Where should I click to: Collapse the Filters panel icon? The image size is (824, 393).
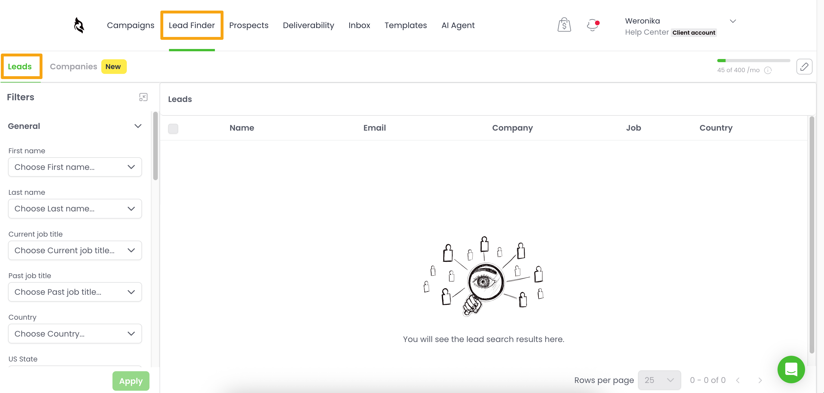tap(143, 97)
